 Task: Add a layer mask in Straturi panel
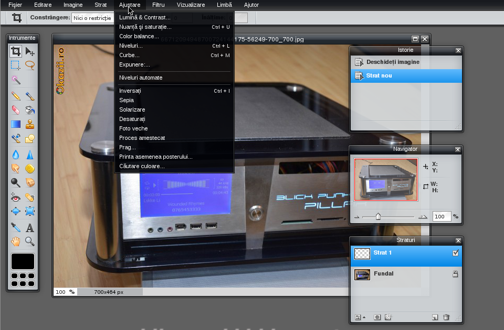pyautogui.click(x=377, y=317)
